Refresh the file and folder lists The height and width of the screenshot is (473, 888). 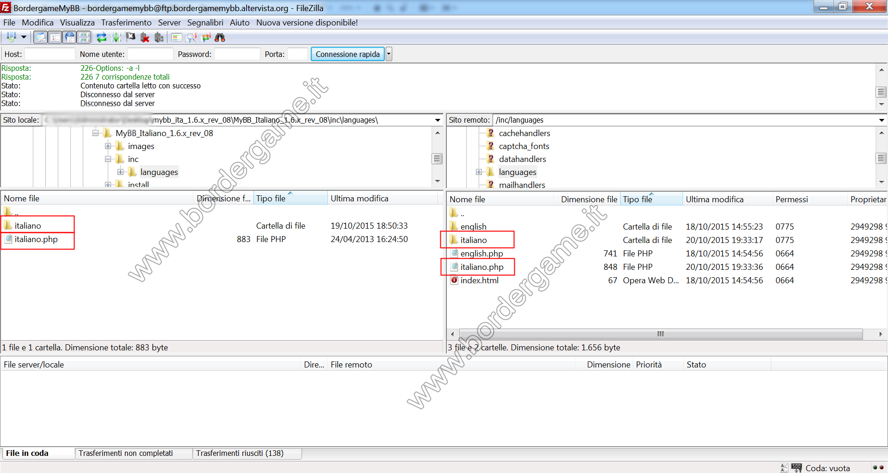(101, 37)
